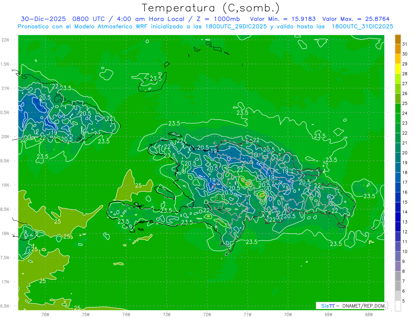Click the "17N" latitude axis label

pos(5,282)
